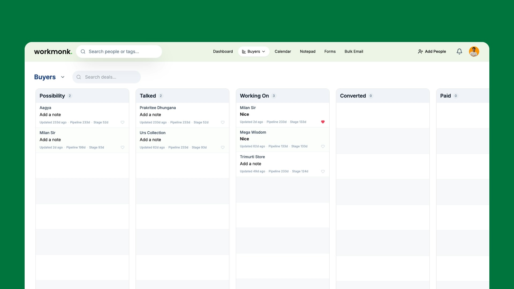Toggle heart on Mega Wisdom deal
The width and height of the screenshot is (514, 289).
pos(323,146)
